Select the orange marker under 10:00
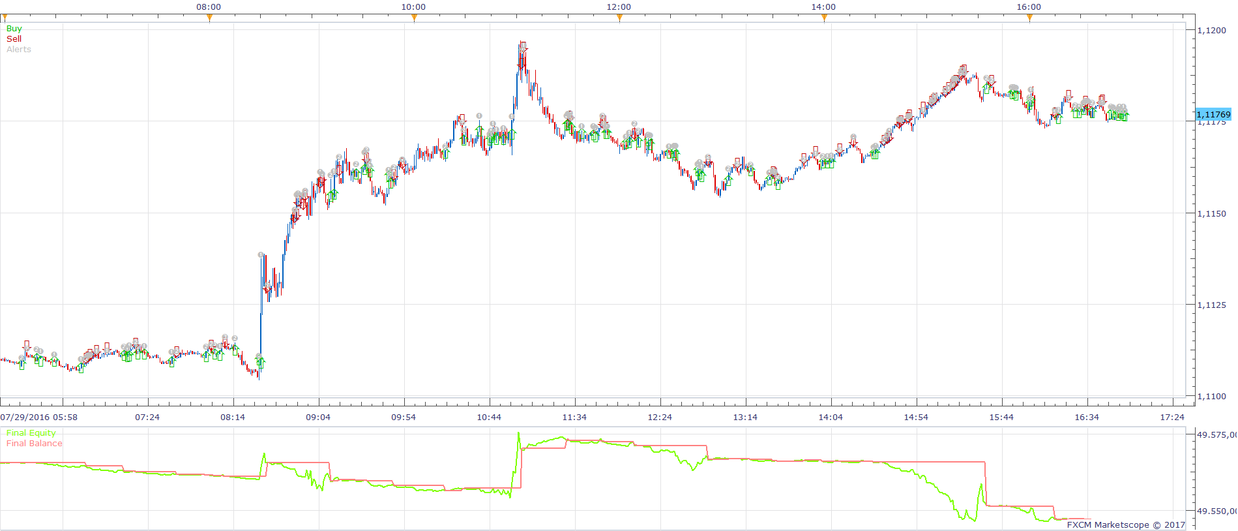Screen dimensions: 1238x531 (414, 18)
